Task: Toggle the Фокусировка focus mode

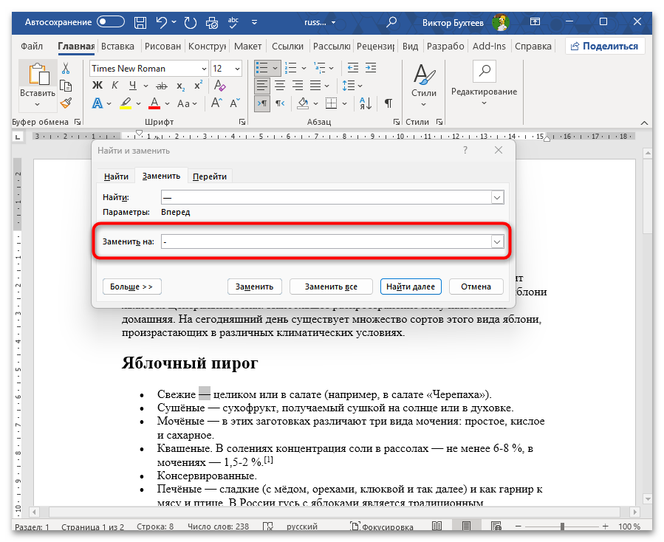Action: (x=382, y=526)
